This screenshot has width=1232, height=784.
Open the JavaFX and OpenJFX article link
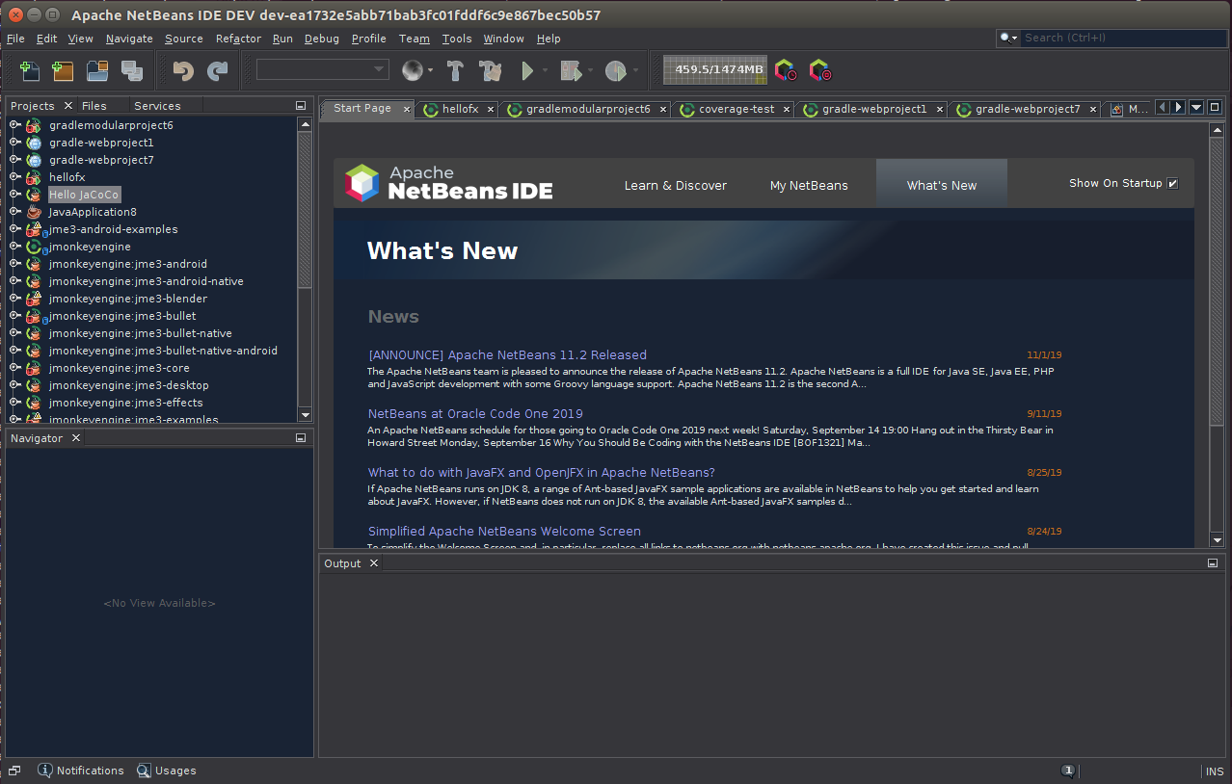(541, 473)
